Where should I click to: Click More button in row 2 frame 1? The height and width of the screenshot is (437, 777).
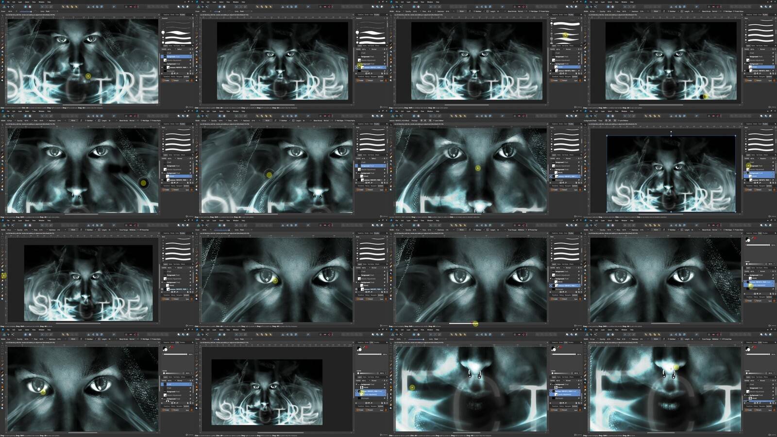[73, 120]
